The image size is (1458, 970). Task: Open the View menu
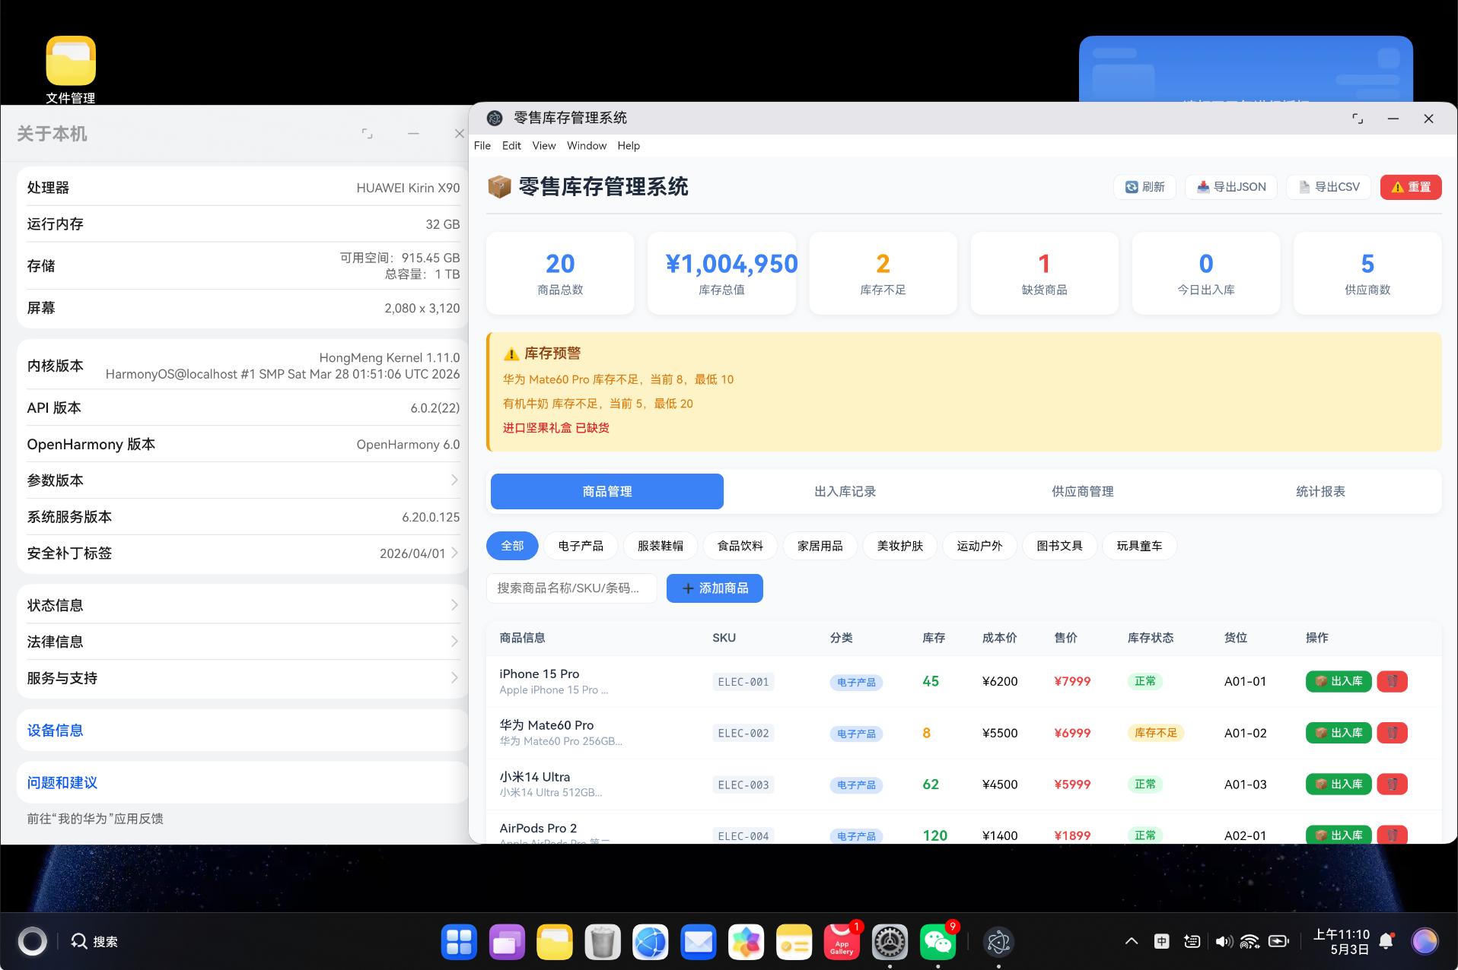pyautogui.click(x=544, y=146)
